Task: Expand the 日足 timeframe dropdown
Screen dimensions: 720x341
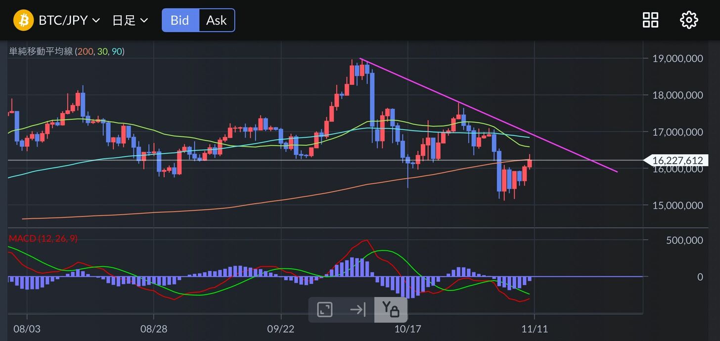Action: [x=130, y=20]
